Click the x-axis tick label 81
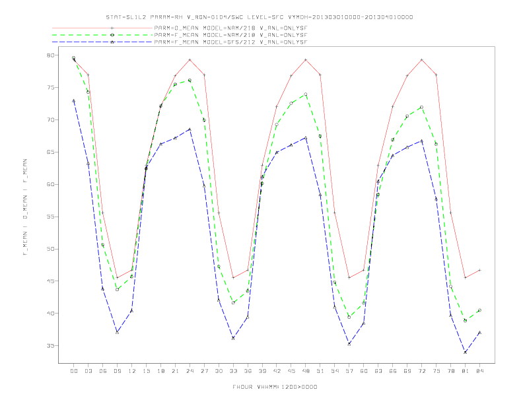The image size is (523, 404). tap(466, 371)
